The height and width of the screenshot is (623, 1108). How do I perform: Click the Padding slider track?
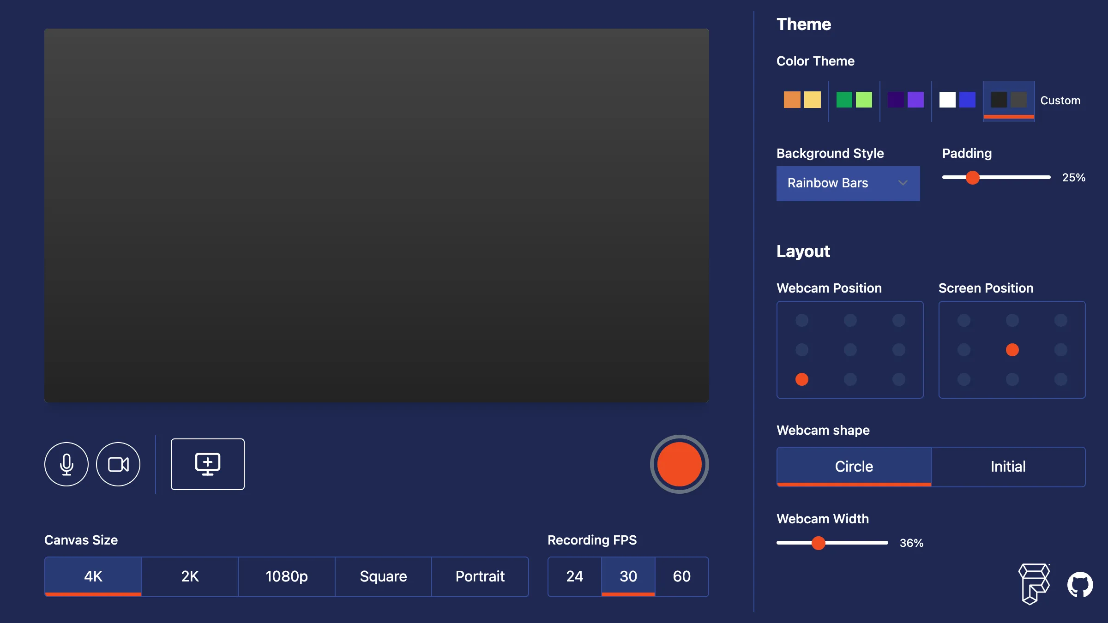(x=996, y=177)
